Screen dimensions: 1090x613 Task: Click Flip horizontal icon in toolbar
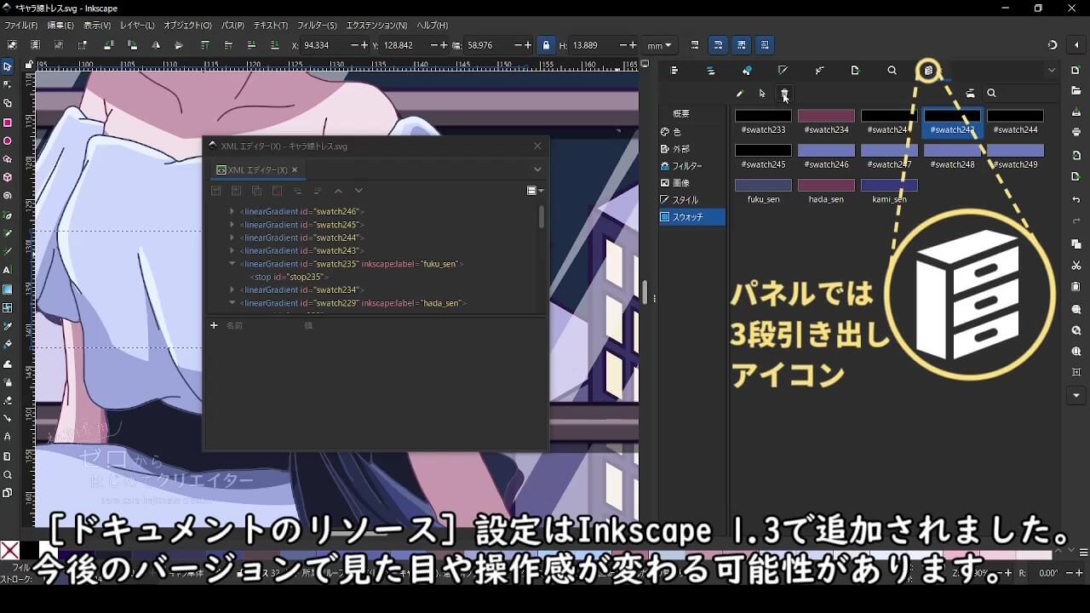point(155,45)
